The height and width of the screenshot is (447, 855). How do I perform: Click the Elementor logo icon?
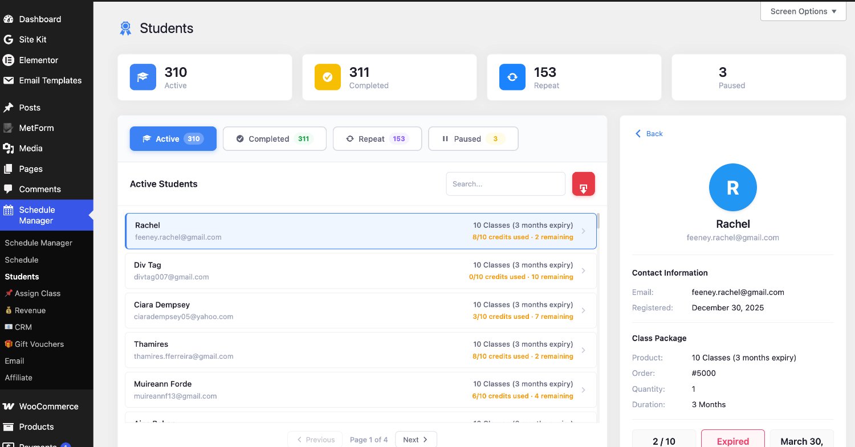(x=8, y=60)
